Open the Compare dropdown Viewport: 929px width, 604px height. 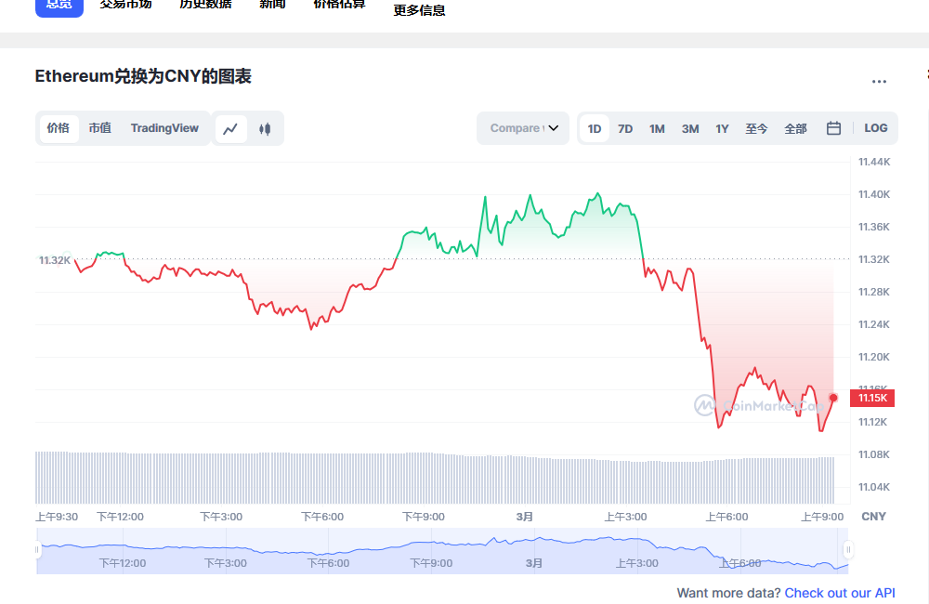click(x=522, y=128)
